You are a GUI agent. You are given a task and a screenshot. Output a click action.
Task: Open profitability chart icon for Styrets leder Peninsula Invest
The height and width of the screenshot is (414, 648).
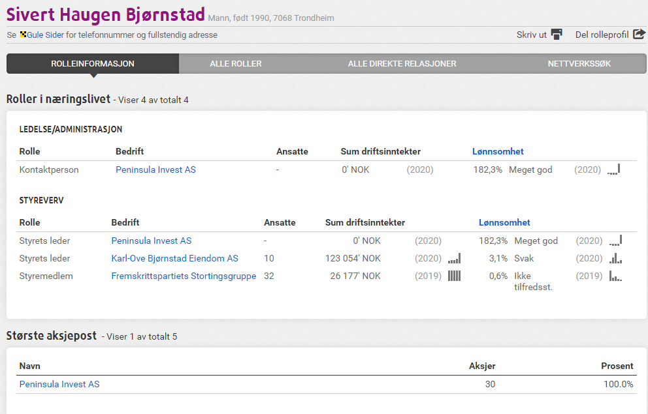615,240
